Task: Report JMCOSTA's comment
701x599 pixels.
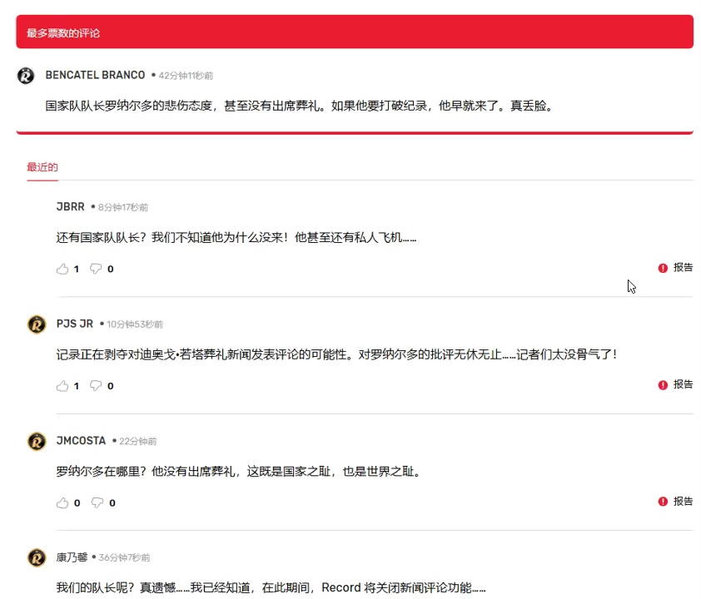Action: (675, 501)
